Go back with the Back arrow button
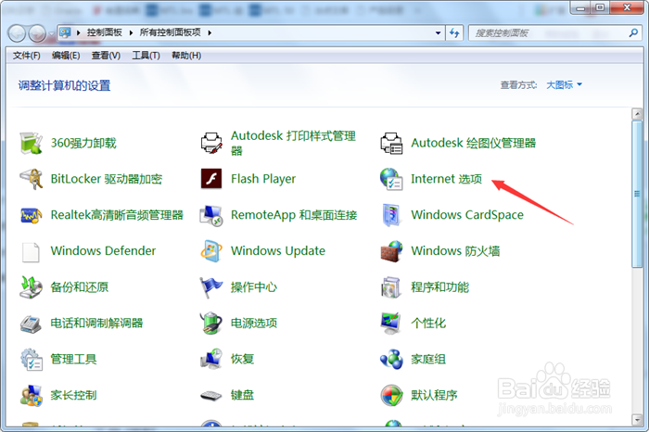The image size is (649, 432). (x=18, y=33)
